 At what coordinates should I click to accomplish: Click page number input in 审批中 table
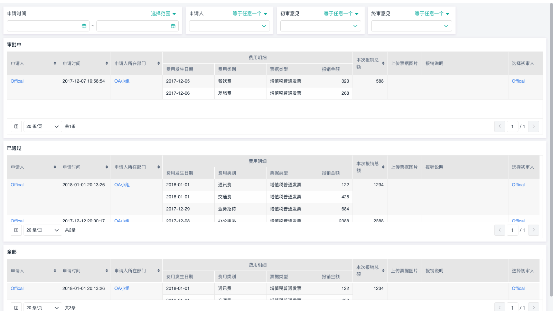[x=513, y=126]
